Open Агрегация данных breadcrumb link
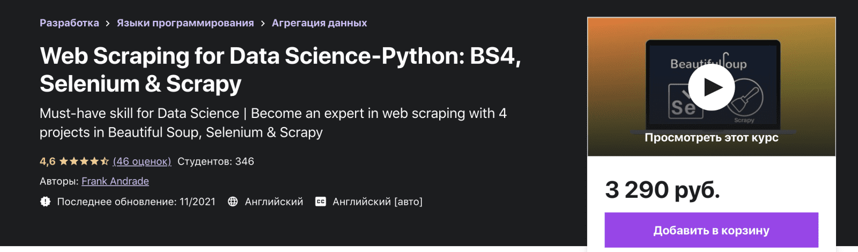Image resolution: width=858 pixels, height=252 pixels. pos(319,23)
